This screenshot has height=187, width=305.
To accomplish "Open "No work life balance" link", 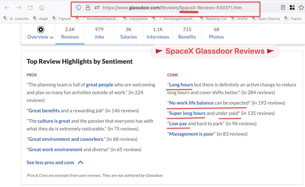I will point(191,103).
